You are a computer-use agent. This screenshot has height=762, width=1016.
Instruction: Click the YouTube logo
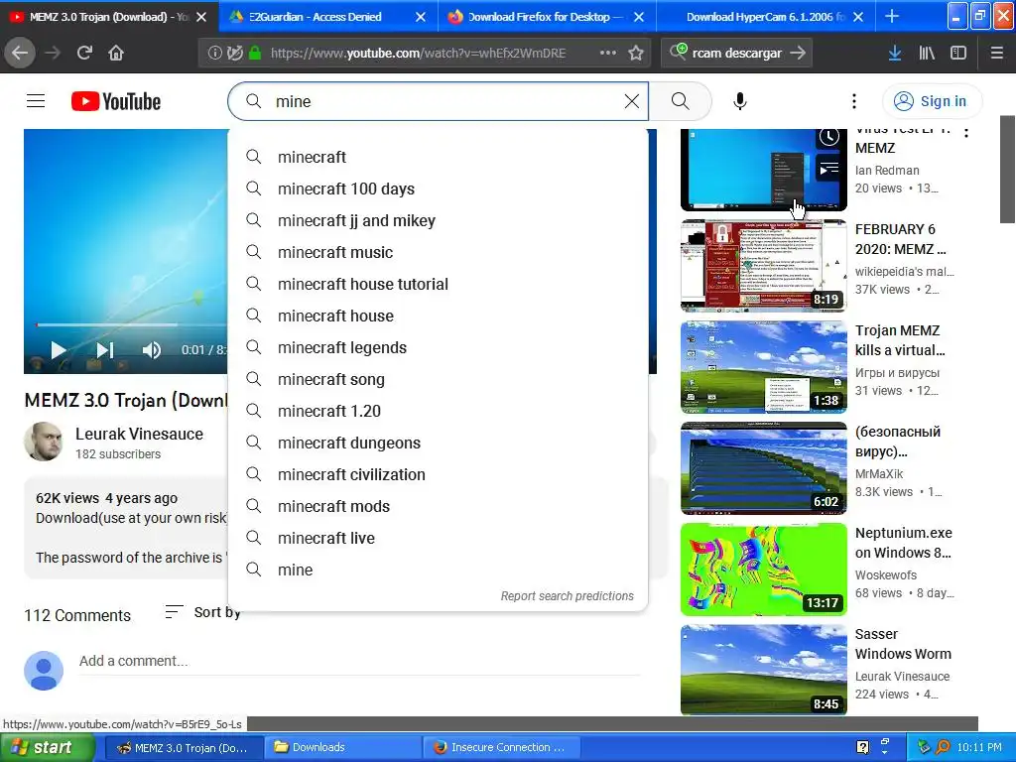tap(116, 101)
